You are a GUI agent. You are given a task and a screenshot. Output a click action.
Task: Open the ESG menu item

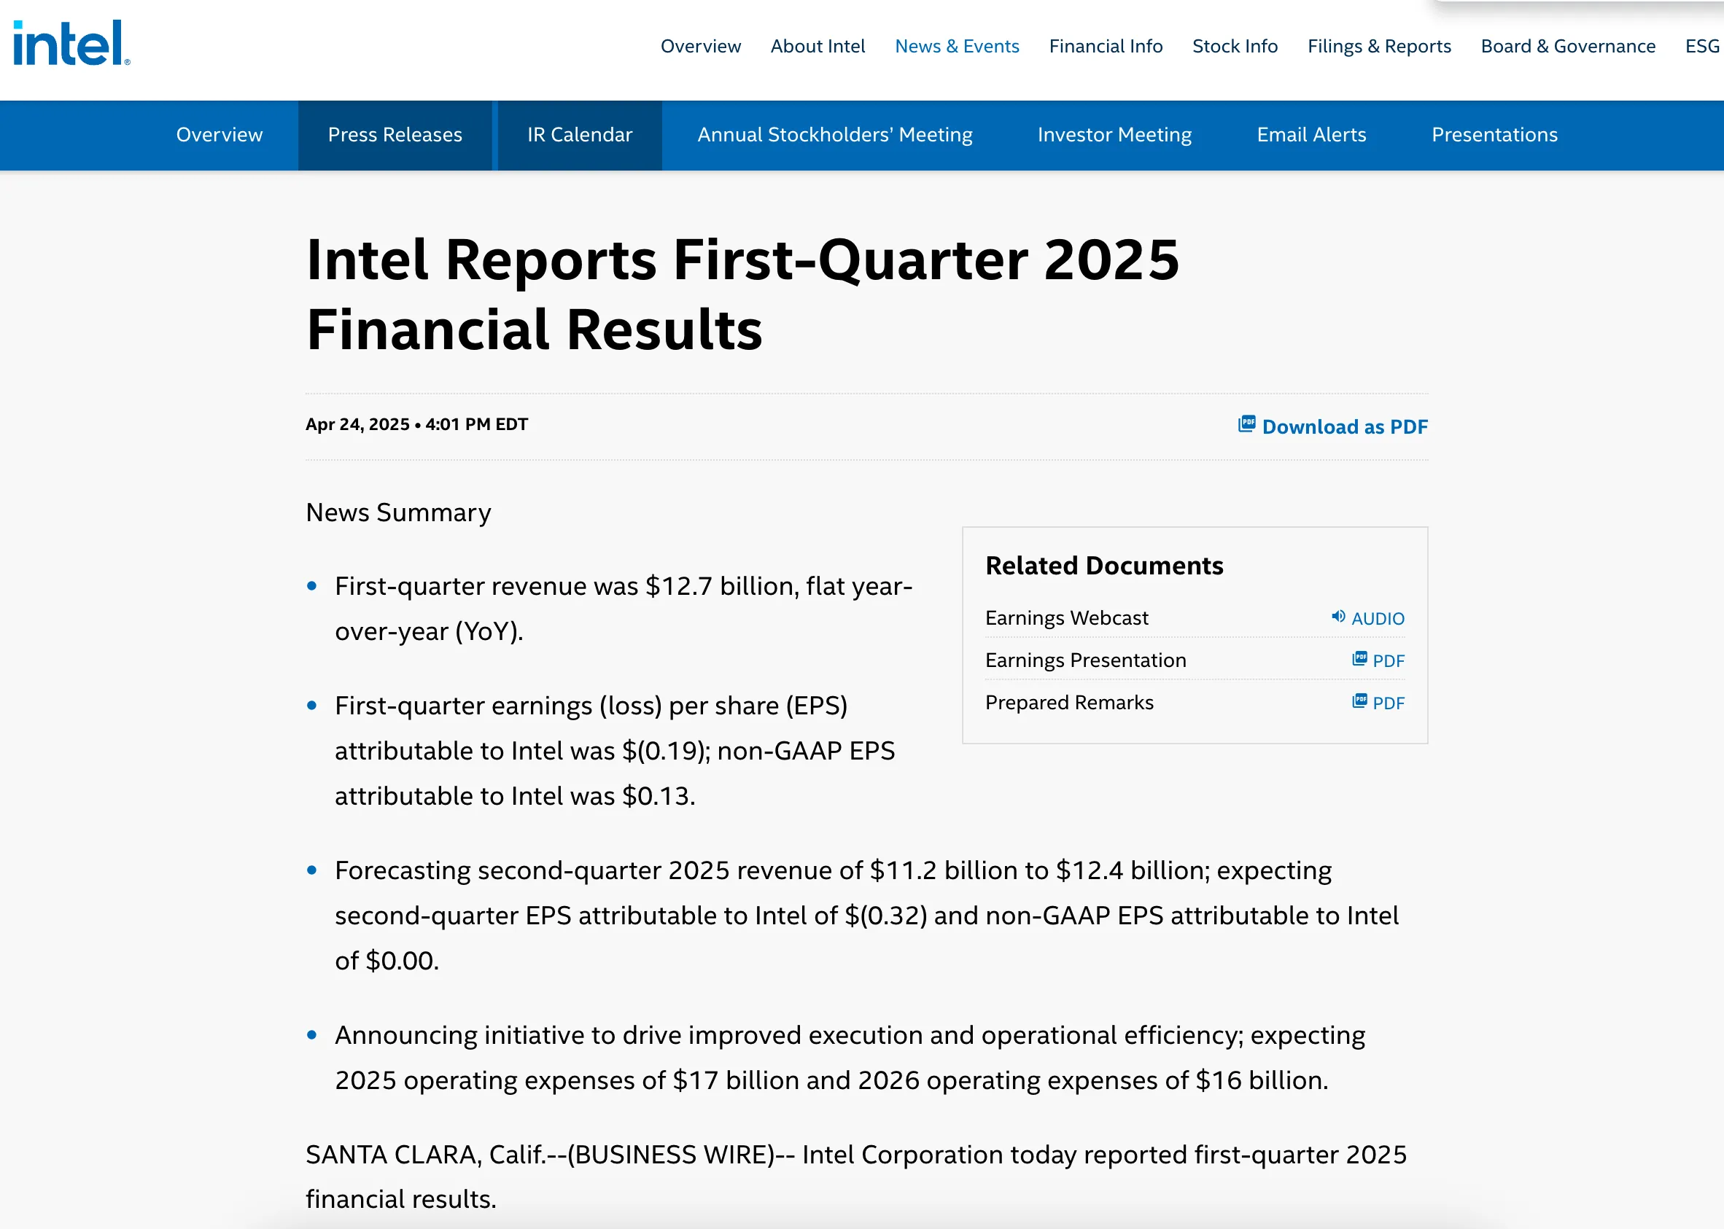point(1703,46)
